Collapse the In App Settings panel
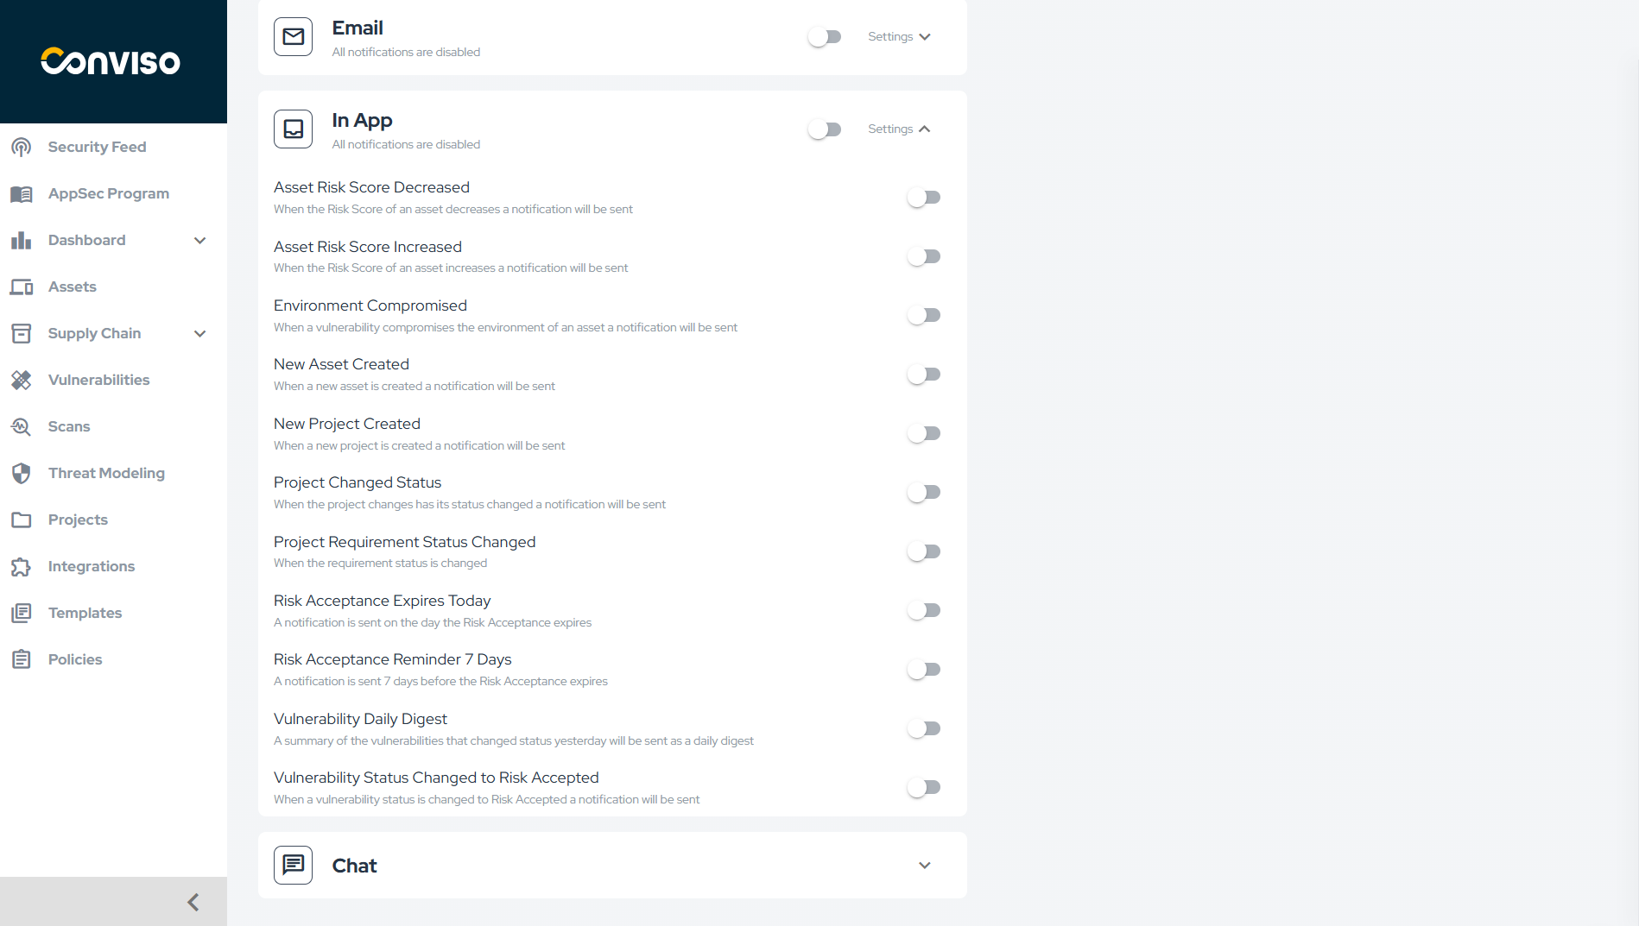Viewport: 1639px width, 926px height. tap(899, 129)
